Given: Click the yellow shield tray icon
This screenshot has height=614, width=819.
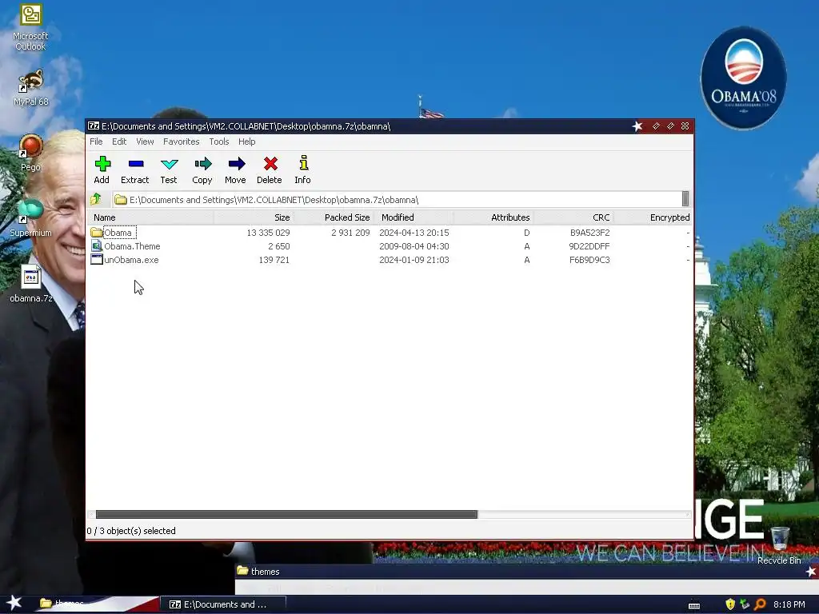Looking at the screenshot, I should click(x=730, y=604).
